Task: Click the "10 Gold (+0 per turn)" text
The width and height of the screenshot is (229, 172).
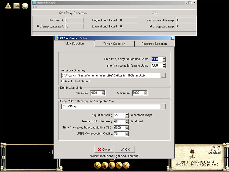Action: [x=204, y=165]
